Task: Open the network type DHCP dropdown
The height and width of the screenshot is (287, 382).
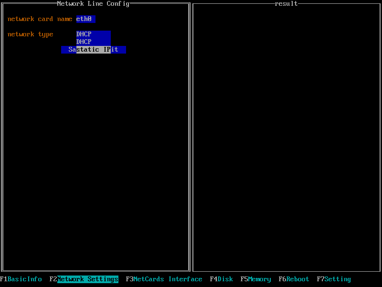Action: [93, 34]
